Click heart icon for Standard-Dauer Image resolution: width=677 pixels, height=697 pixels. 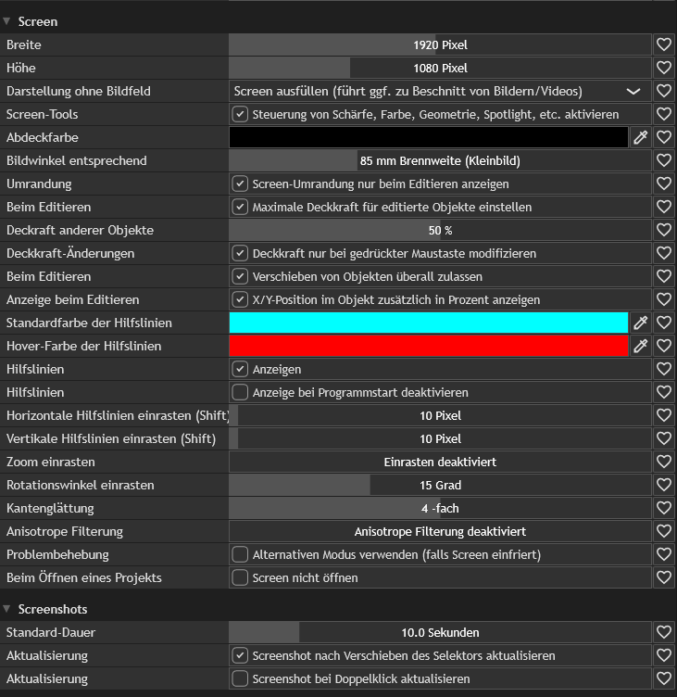coord(664,632)
